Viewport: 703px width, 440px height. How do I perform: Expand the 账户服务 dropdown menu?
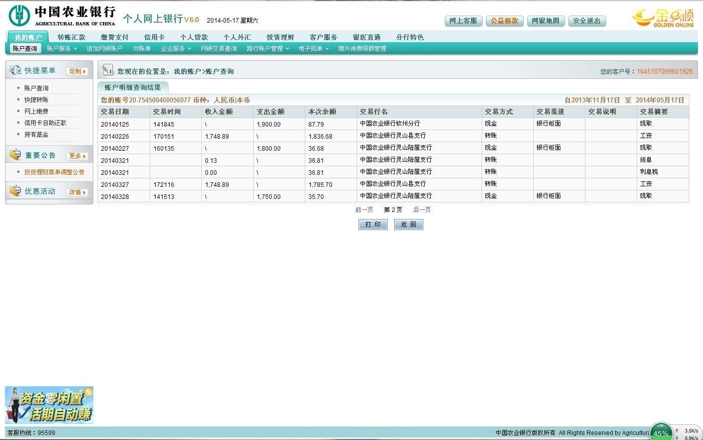click(x=62, y=49)
